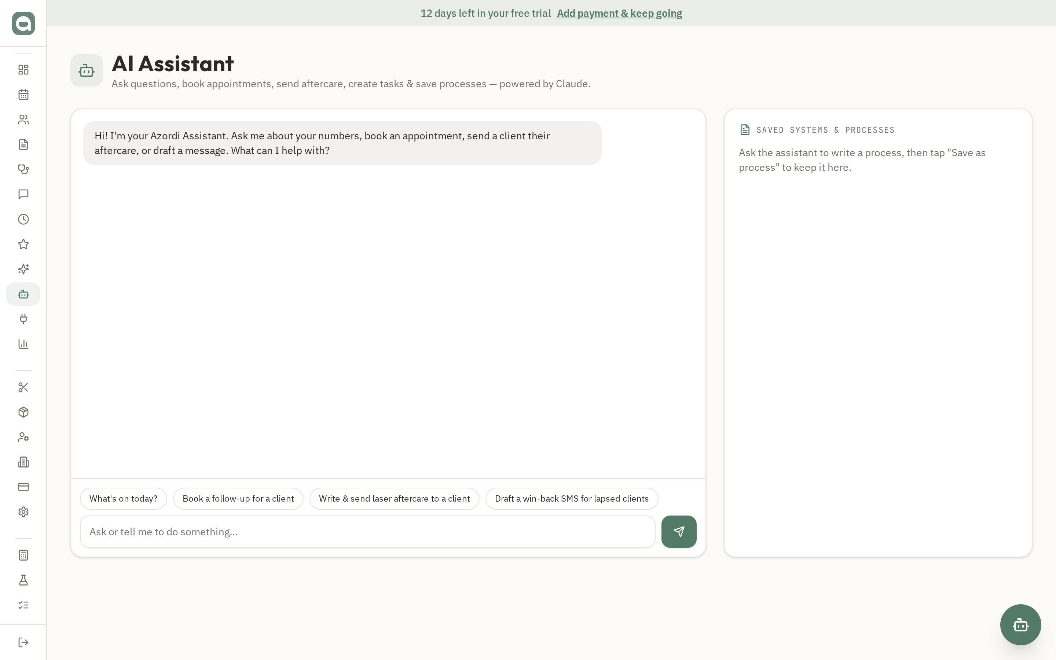Focus the 'Ask or tell me to do something' field
The image size is (1056, 660).
coord(367,532)
